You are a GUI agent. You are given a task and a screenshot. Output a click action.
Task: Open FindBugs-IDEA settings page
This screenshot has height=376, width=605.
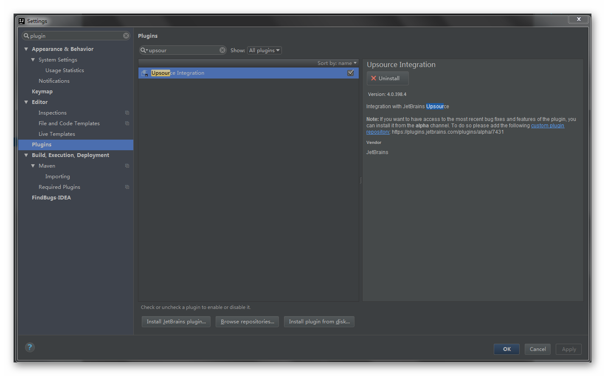coord(51,198)
